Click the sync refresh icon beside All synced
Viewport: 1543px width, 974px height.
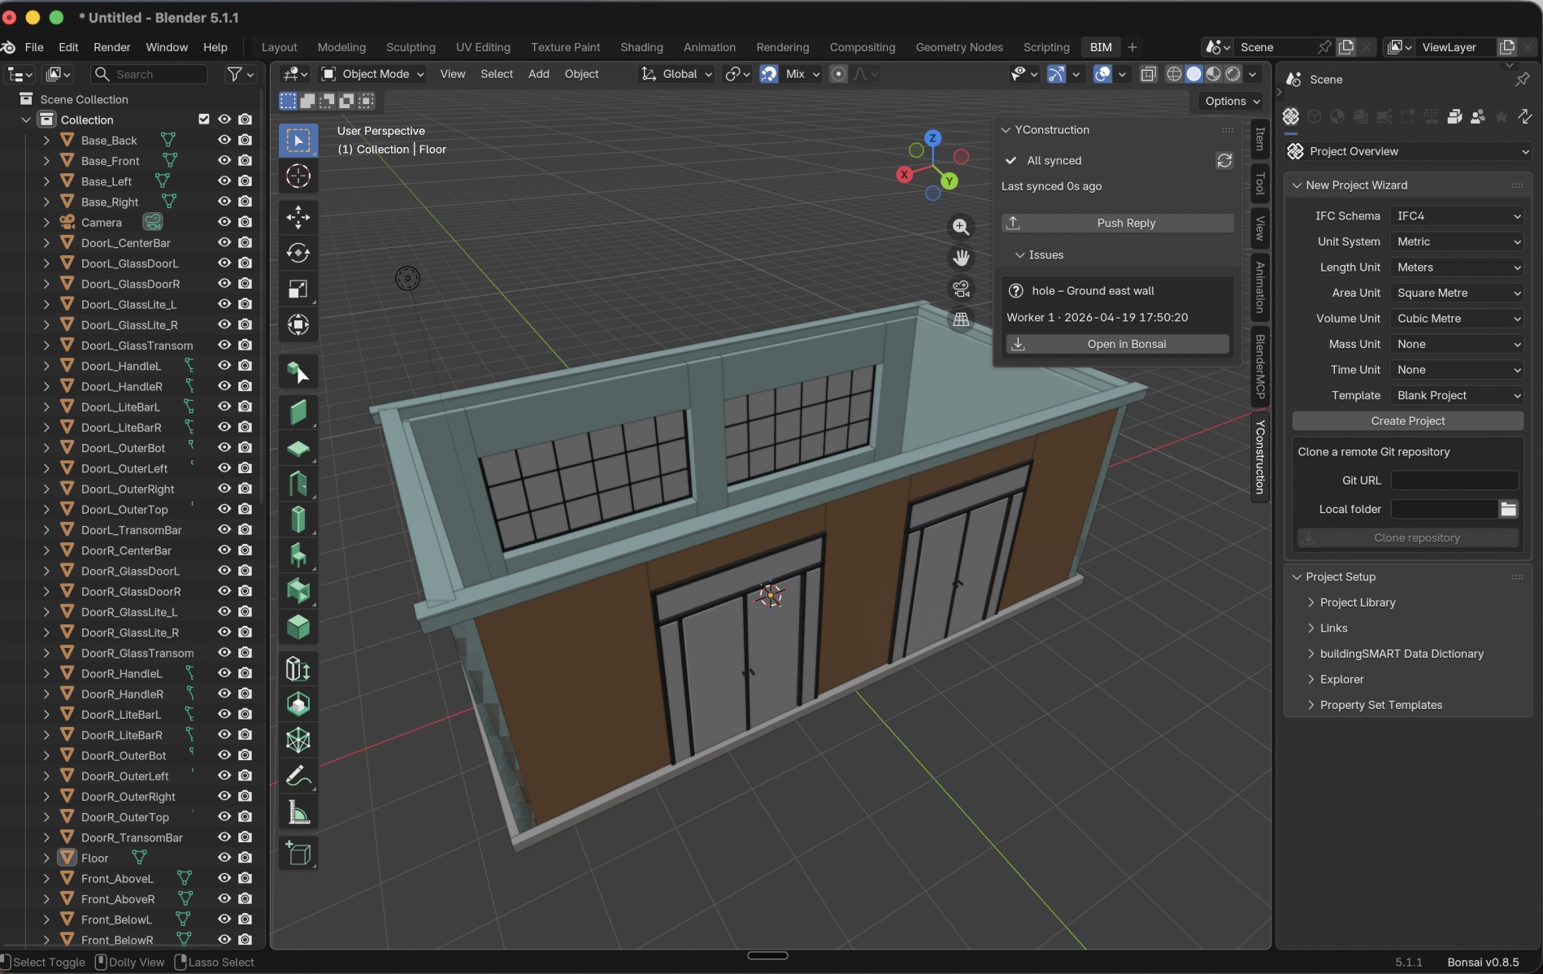coord(1224,161)
